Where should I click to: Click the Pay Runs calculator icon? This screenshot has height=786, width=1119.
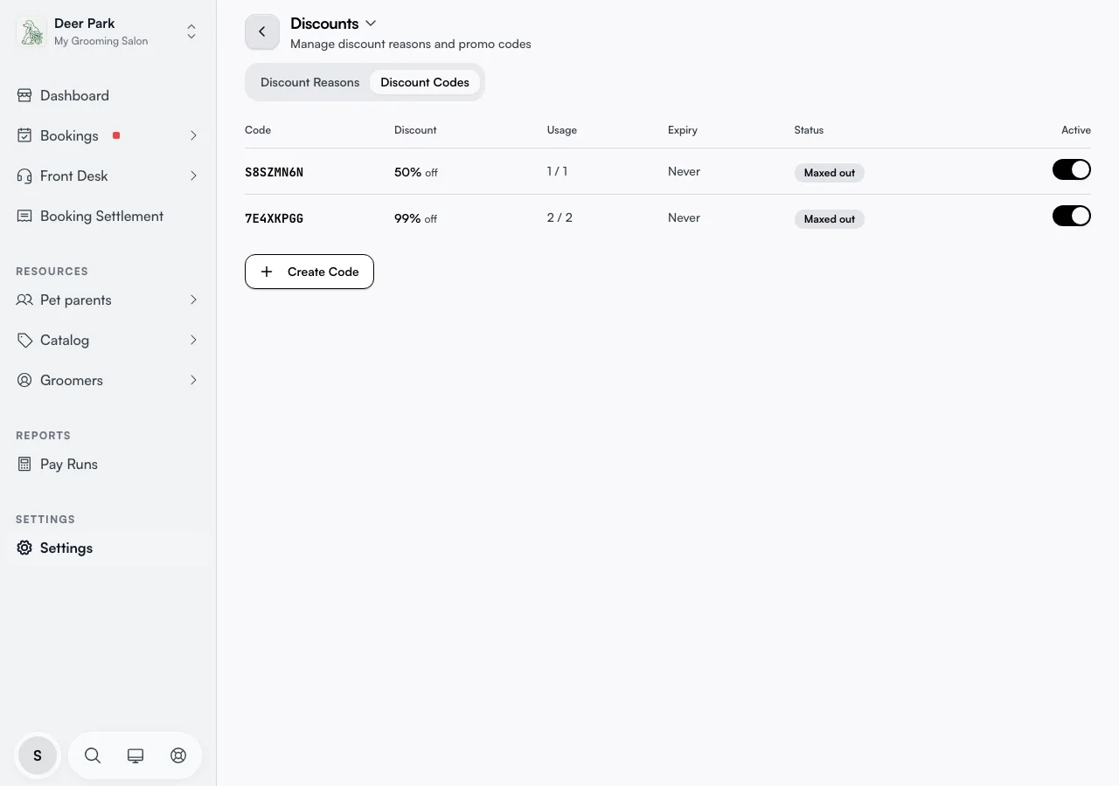point(24,464)
